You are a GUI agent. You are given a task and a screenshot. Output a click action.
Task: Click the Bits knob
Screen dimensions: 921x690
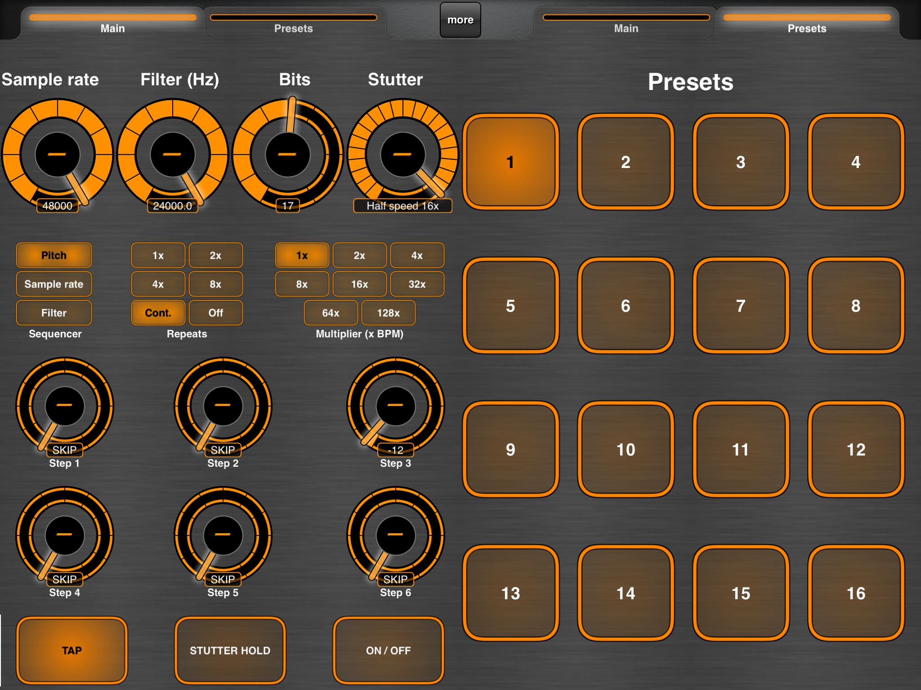(x=288, y=154)
